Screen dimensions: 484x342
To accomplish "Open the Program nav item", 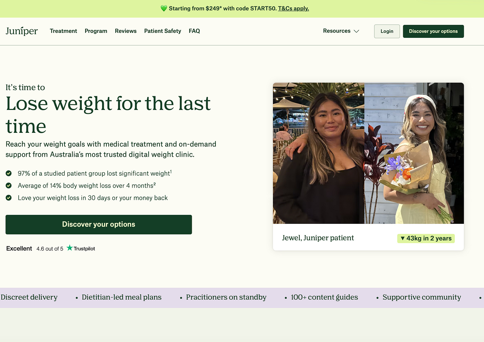I will click(96, 31).
